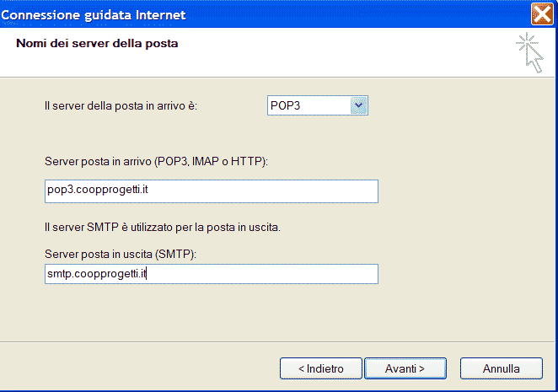Click the outgoing SMTP server field smtp.coopprogetti.it
The height and width of the screenshot is (392, 558).
pos(212,274)
